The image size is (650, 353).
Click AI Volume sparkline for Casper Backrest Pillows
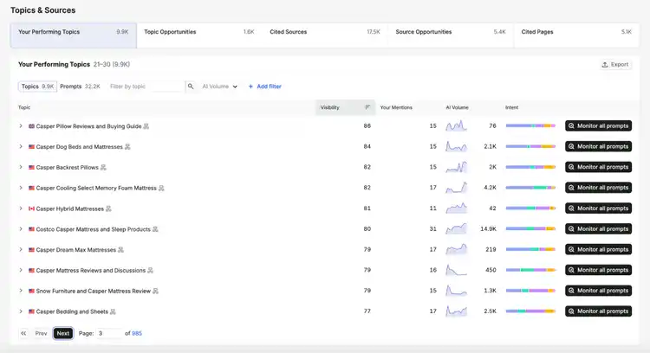click(456, 167)
